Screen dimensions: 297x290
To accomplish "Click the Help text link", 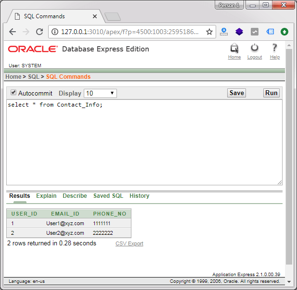I will (x=275, y=57).
